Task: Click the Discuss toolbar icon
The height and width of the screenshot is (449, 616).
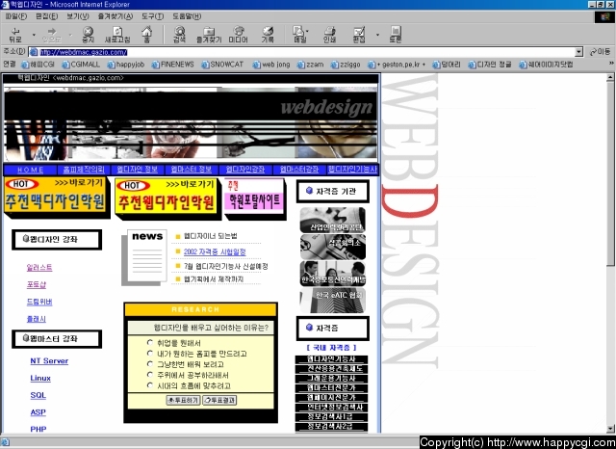Action: pyautogui.click(x=396, y=35)
